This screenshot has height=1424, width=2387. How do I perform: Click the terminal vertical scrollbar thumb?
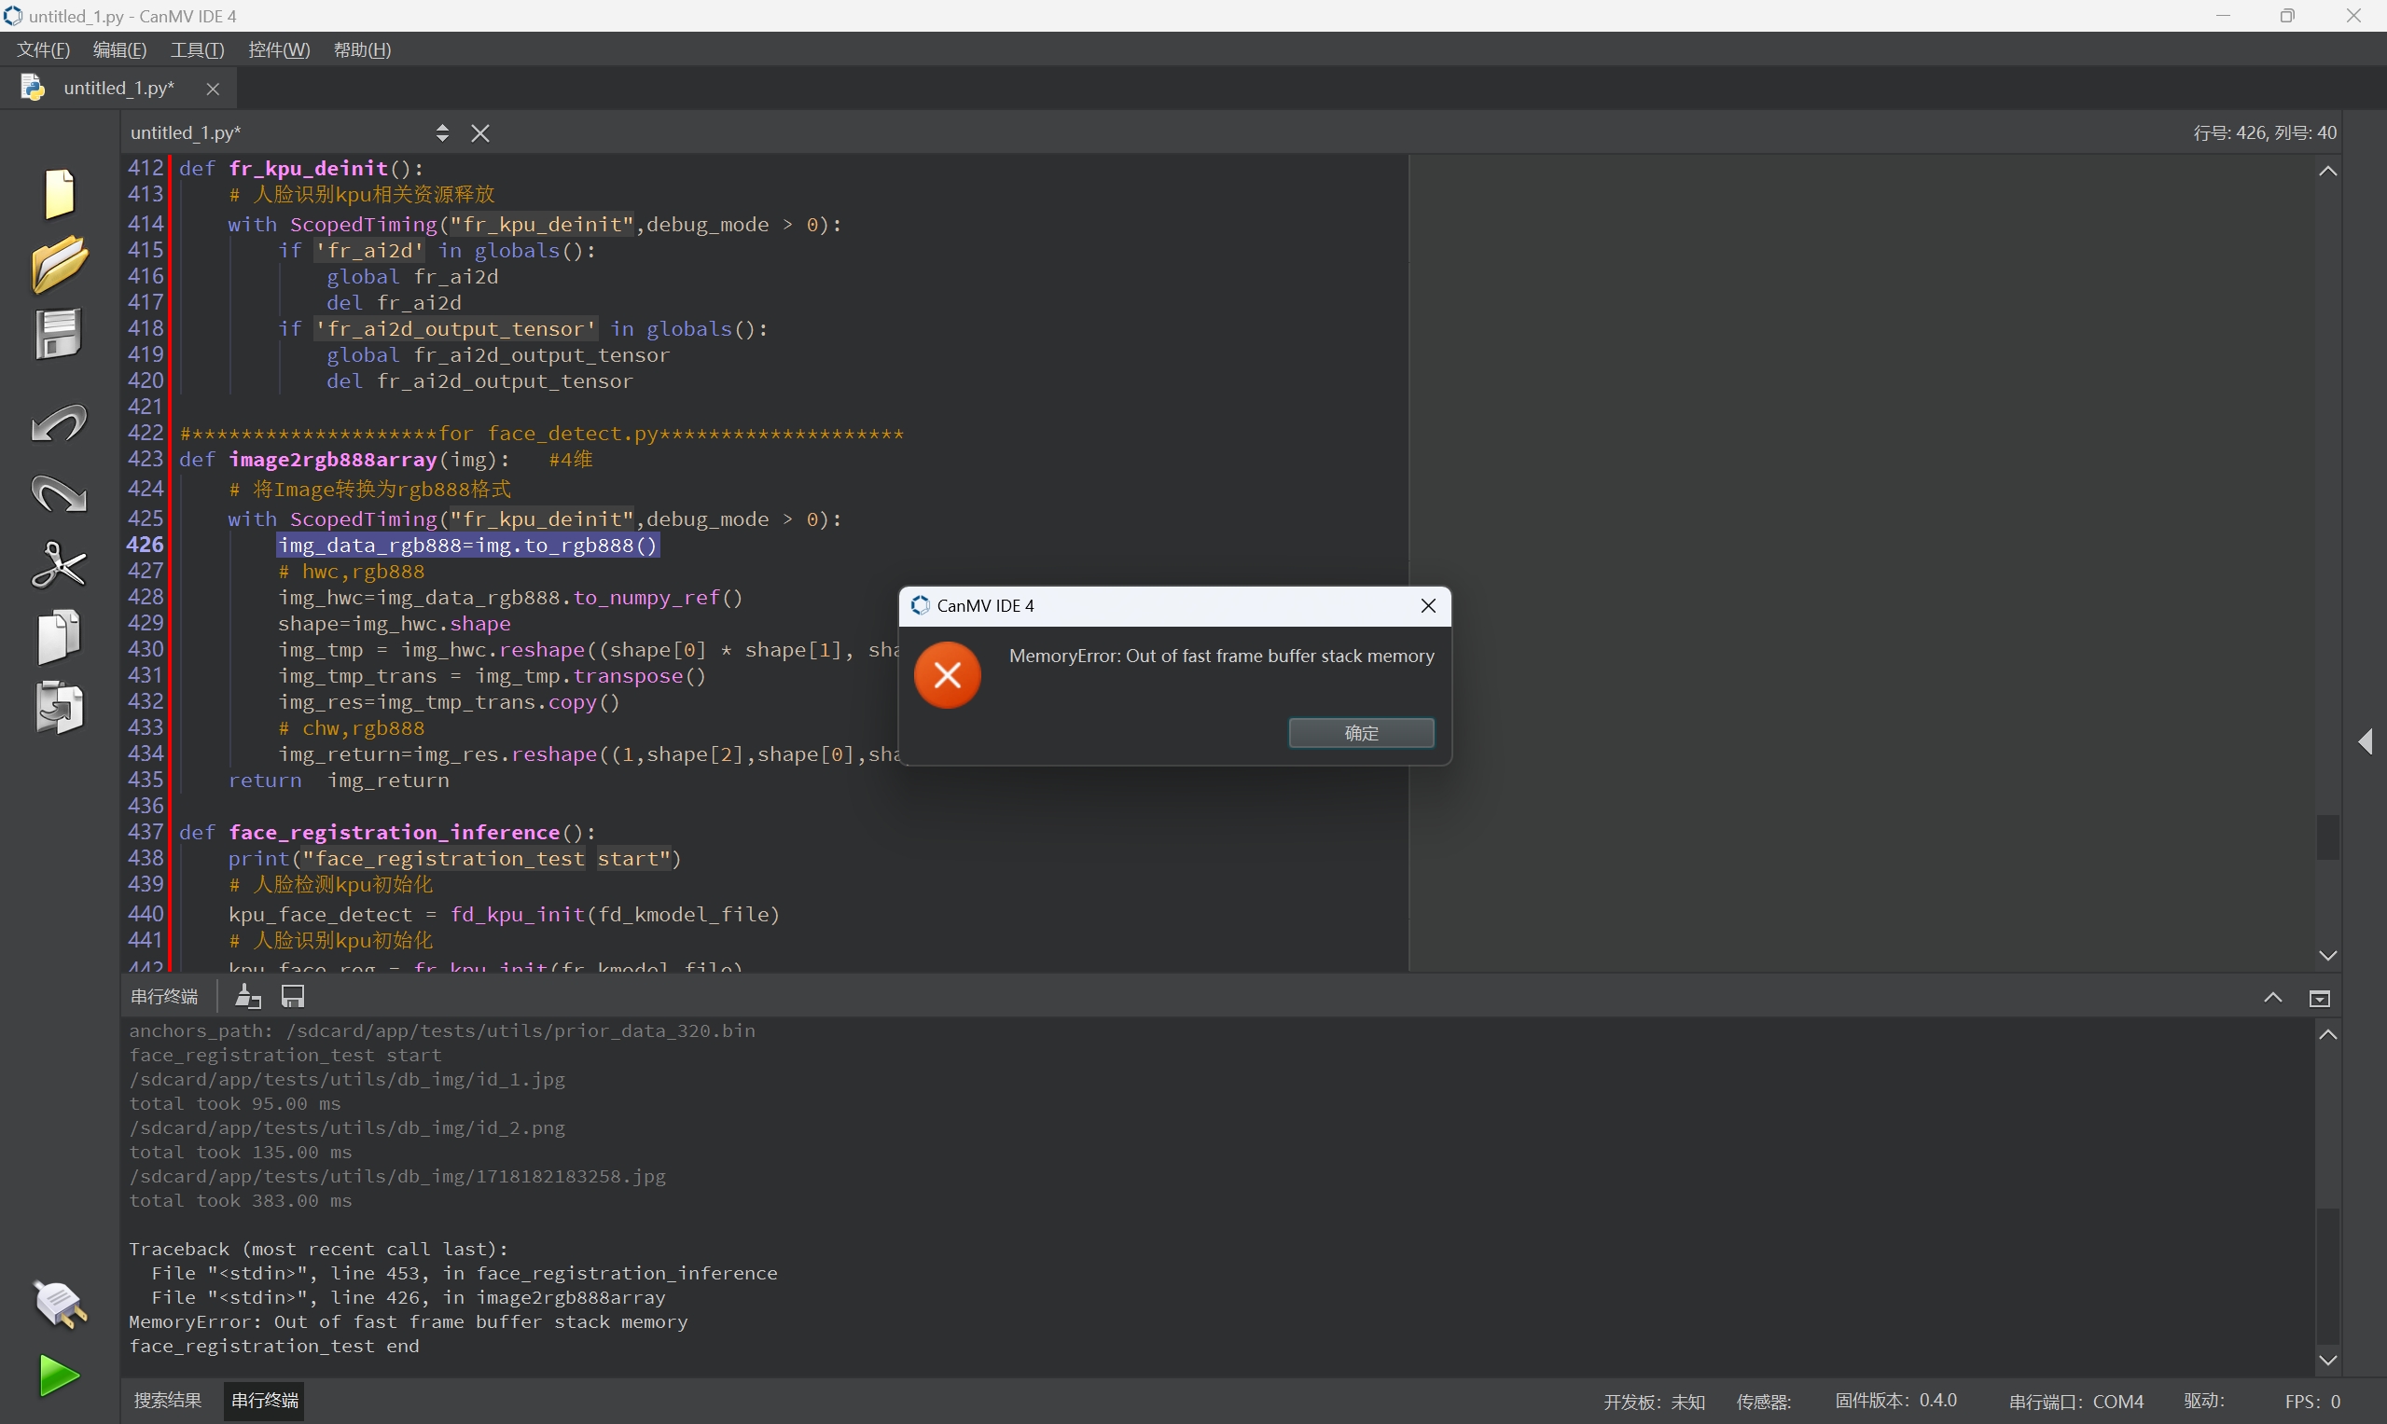2327,1277
